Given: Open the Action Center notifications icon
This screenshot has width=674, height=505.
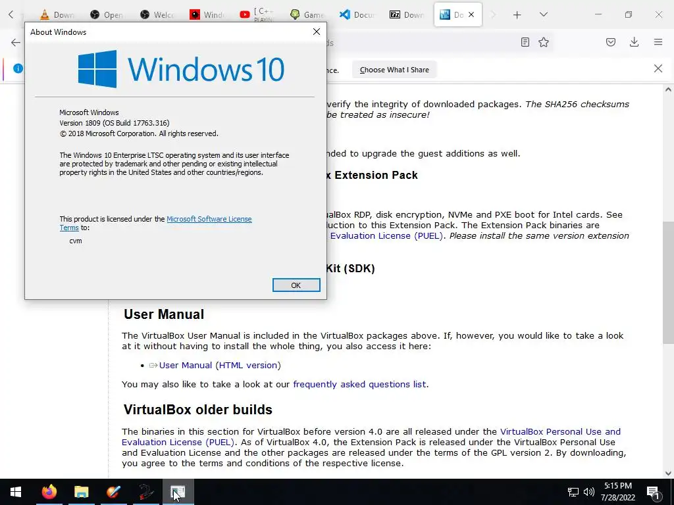Looking at the screenshot, I should point(654,492).
